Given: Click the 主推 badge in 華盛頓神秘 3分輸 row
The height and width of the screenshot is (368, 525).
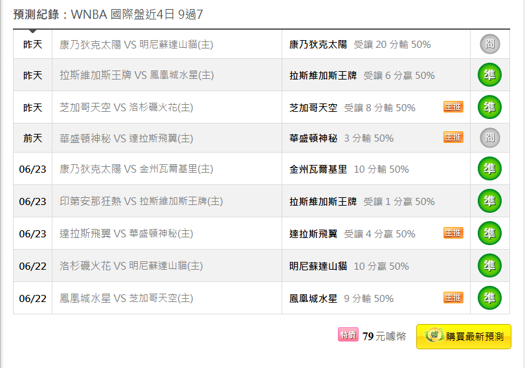Looking at the screenshot, I should pyautogui.click(x=453, y=138).
